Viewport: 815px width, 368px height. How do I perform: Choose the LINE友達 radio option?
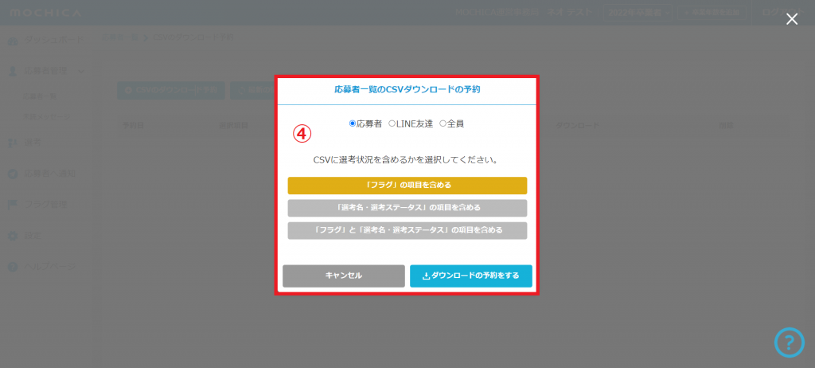[x=392, y=123]
